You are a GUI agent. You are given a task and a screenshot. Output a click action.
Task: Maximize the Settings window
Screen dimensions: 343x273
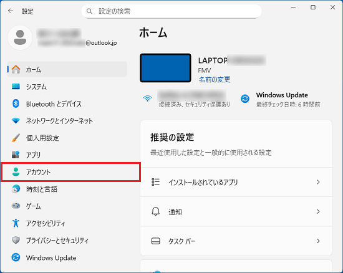313,7
